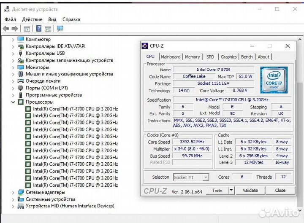Expand the Очереди печати node
Viewport: 304px width, 223px height.
click(x=13, y=81)
